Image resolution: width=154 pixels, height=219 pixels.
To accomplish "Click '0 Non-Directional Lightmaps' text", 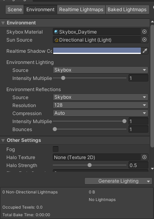I will click(x=30, y=192).
